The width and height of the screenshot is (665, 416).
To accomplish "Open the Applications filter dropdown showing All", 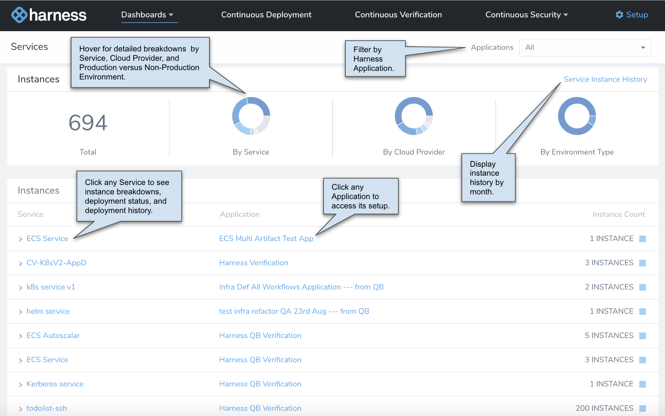I will point(585,48).
